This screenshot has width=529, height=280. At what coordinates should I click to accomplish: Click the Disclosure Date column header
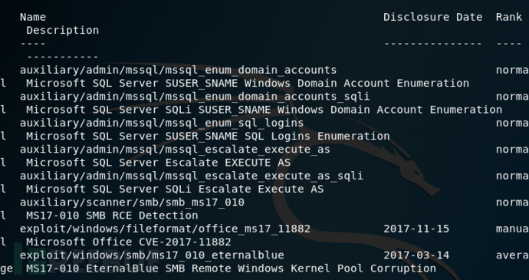(x=433, y=17)
